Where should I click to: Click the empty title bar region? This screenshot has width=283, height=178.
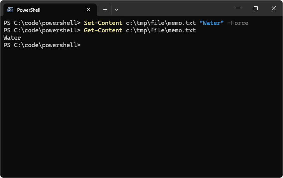click(175, 9)
